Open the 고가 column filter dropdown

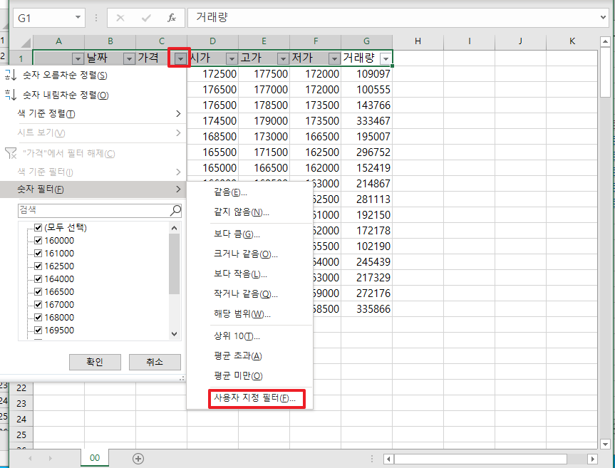(283, 59)
